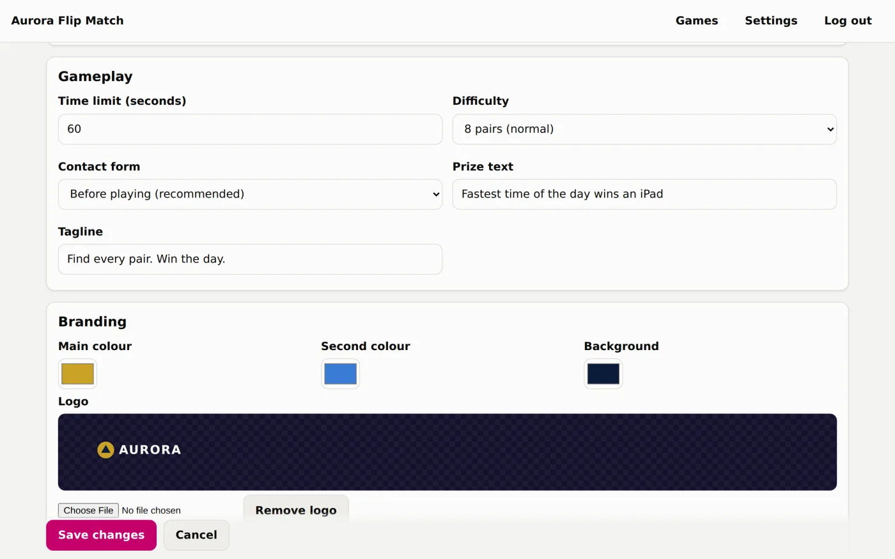This screenshot has height=559, width=895.
Task: Select Log out in the navigation bar
Action: pyautogui.click(x=848, y=20)
